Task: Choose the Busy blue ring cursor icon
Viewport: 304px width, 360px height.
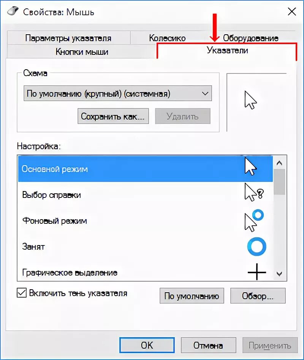Action: [257, 247]
